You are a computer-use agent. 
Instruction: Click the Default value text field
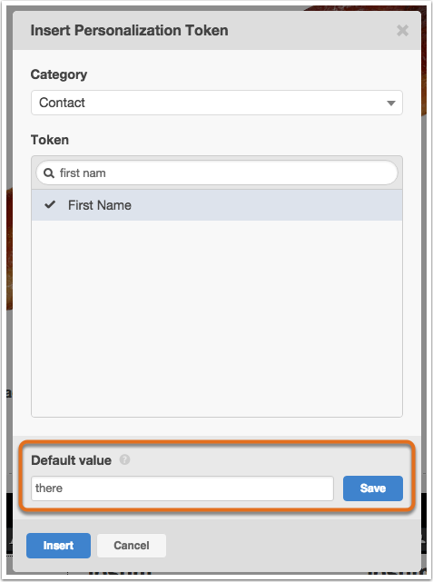[x=182, y=488]
